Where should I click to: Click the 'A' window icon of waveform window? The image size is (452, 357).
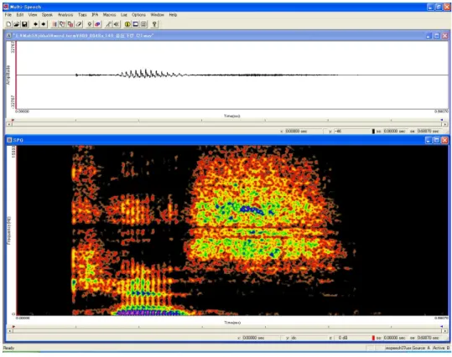[8, 36]
